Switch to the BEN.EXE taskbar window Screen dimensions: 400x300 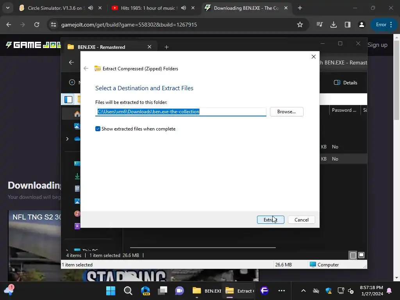[x=207, y=291]
